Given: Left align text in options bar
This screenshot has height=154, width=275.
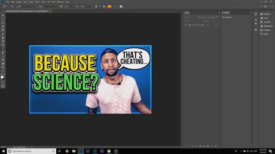Looking at the screenshot, I should tap(96, 6).
